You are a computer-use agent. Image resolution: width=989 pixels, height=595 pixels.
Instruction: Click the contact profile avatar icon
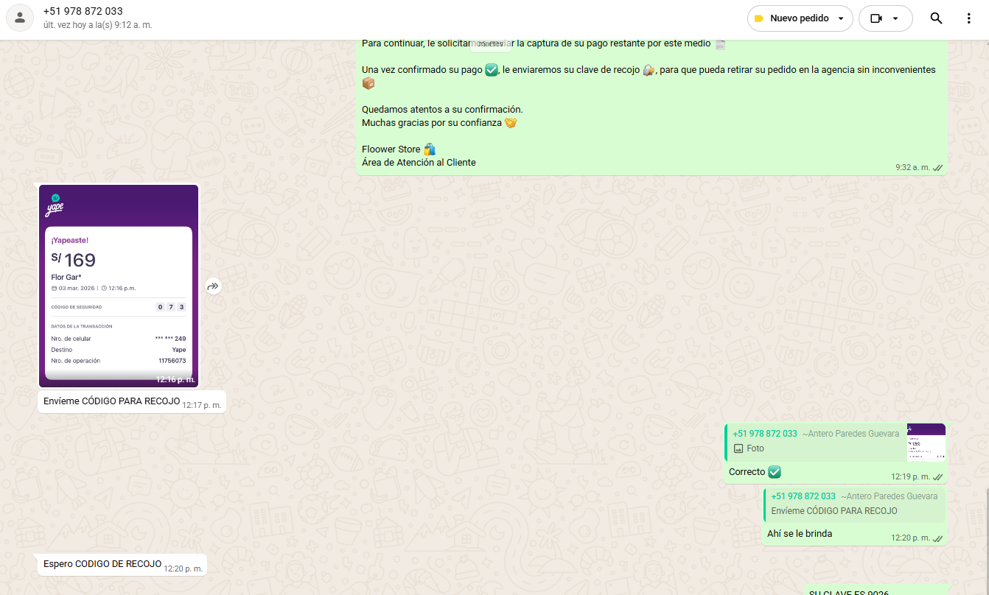20,18
